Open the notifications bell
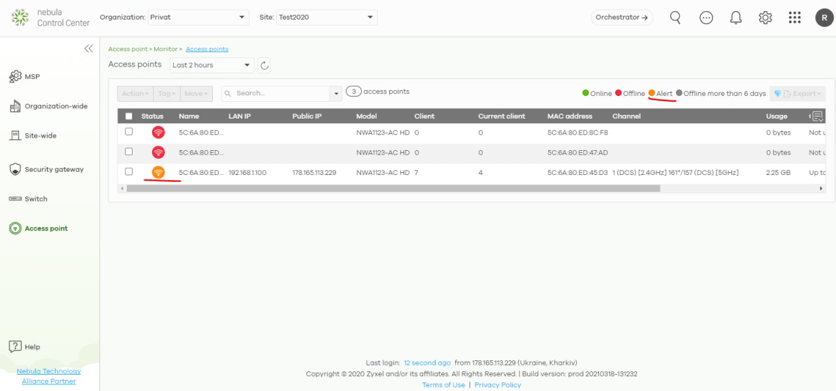Viewport: 836px width, 391px height. coord(736,18)
